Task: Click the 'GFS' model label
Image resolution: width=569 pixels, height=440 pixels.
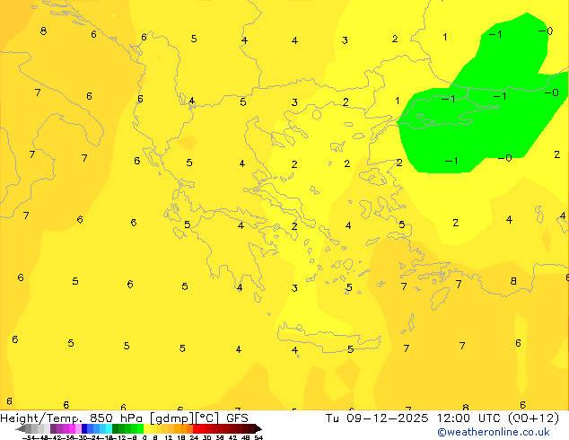Action: (x=237, y=418)
